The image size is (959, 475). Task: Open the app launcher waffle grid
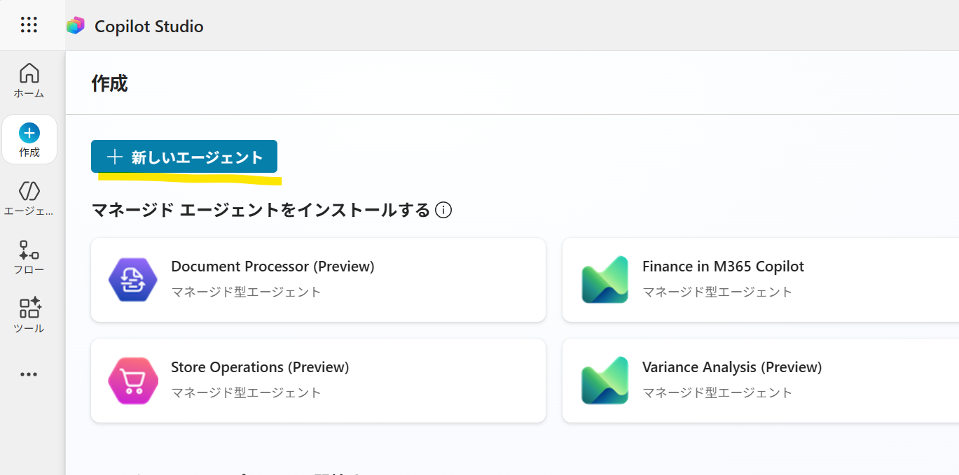pos(29,25)
